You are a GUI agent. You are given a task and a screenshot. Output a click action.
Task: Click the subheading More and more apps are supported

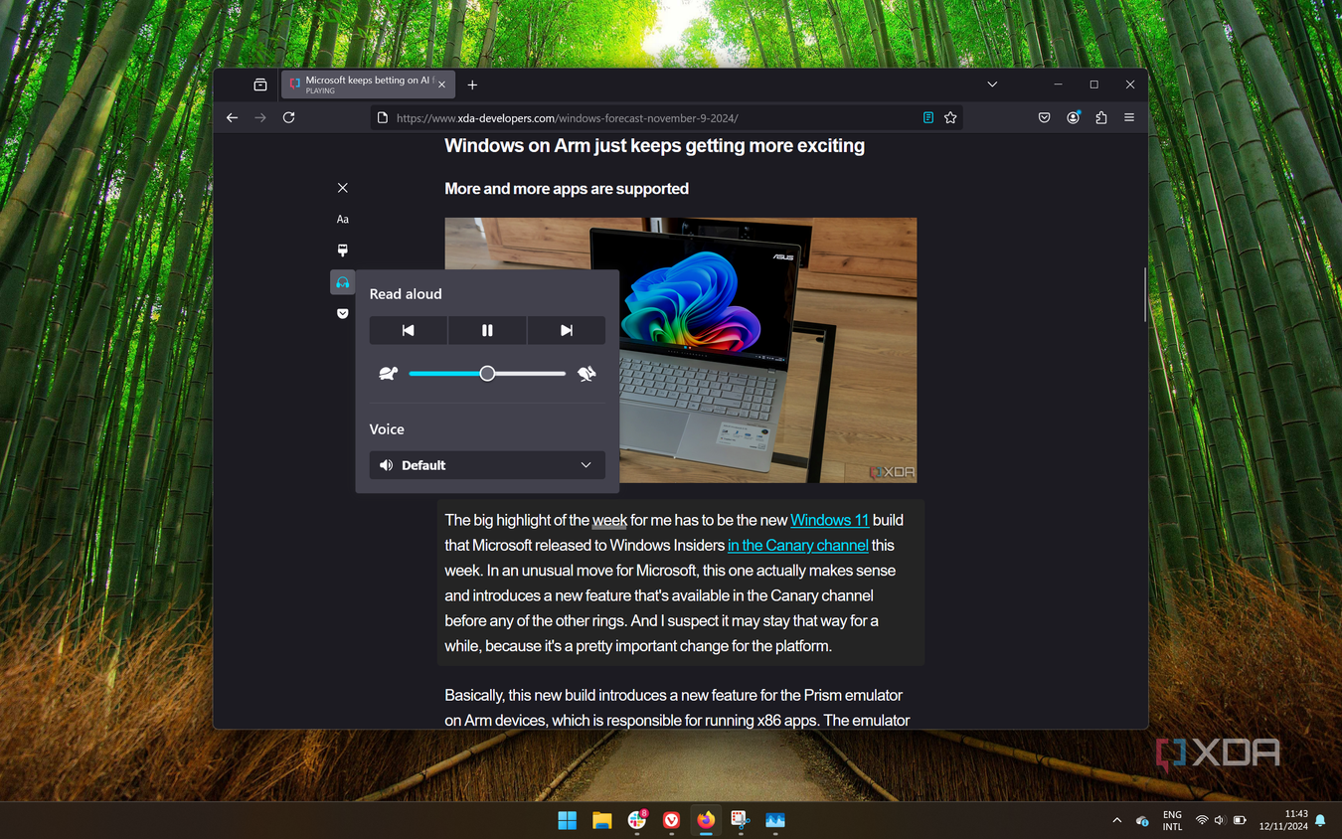tap(567, 189)
